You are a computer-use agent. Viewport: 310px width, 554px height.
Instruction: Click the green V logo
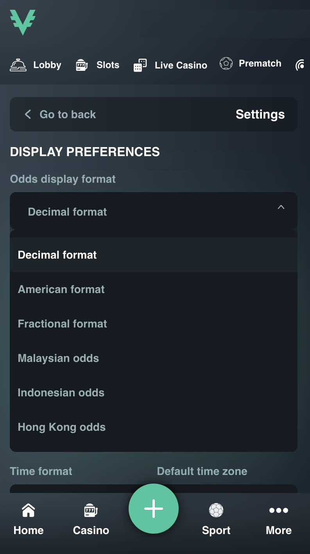23,22
